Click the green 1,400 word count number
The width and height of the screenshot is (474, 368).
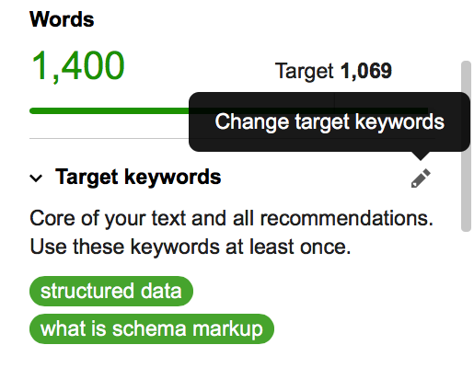(x=78, y=66)
